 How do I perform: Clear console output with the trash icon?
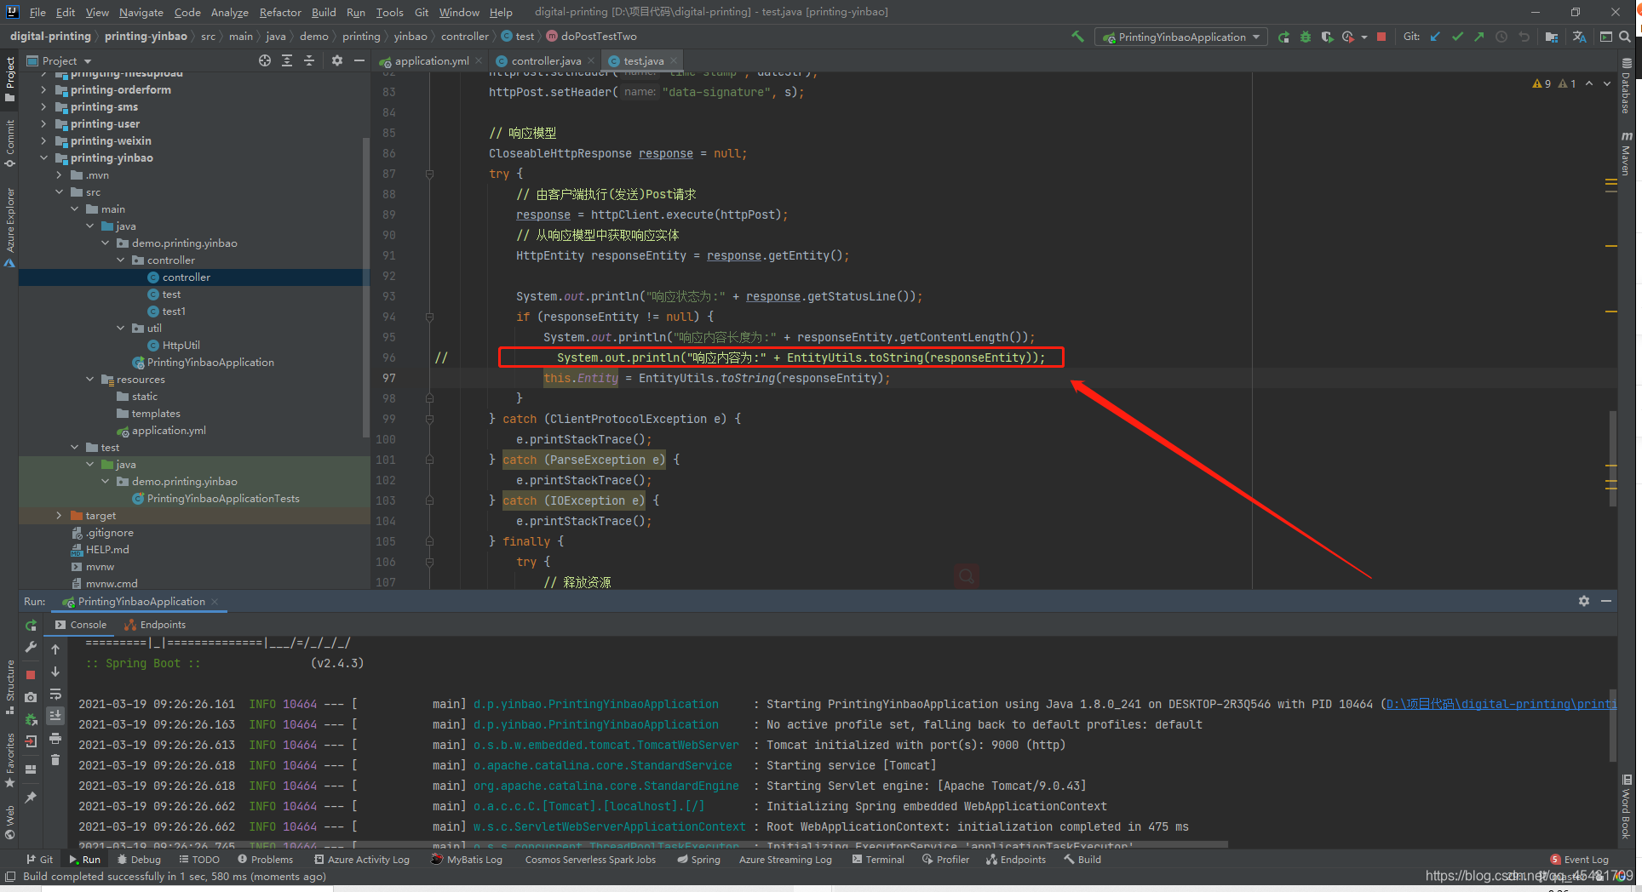[55, 760]
